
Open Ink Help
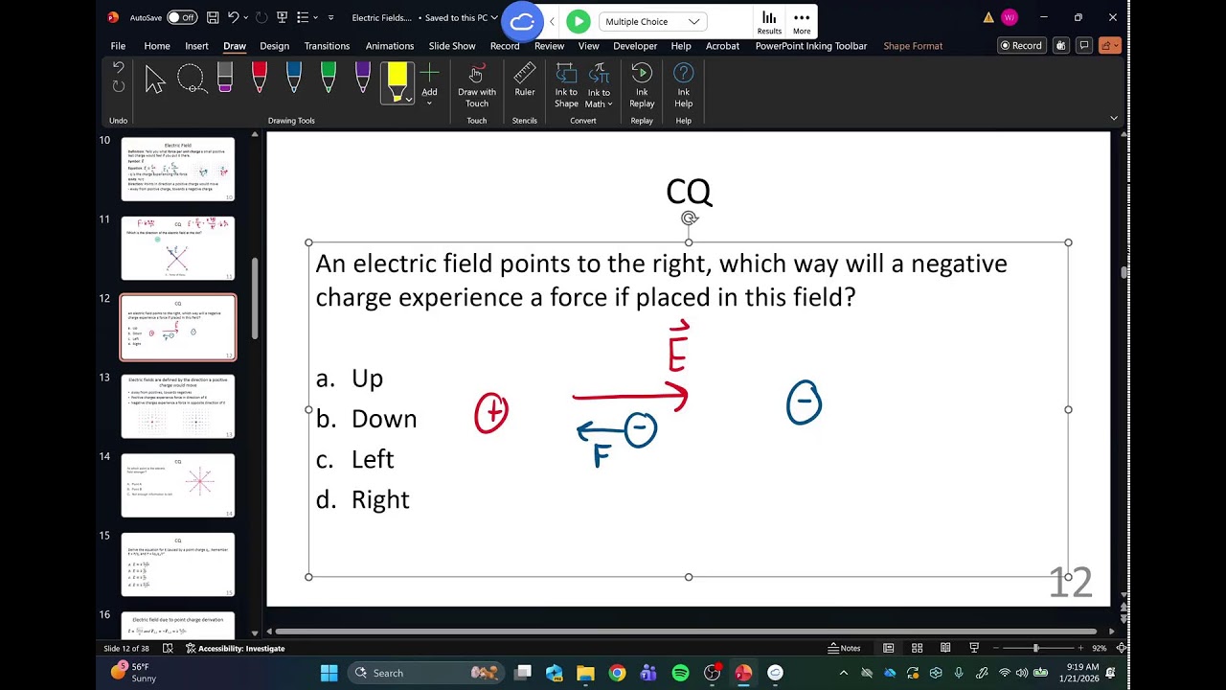pos(683,85)
